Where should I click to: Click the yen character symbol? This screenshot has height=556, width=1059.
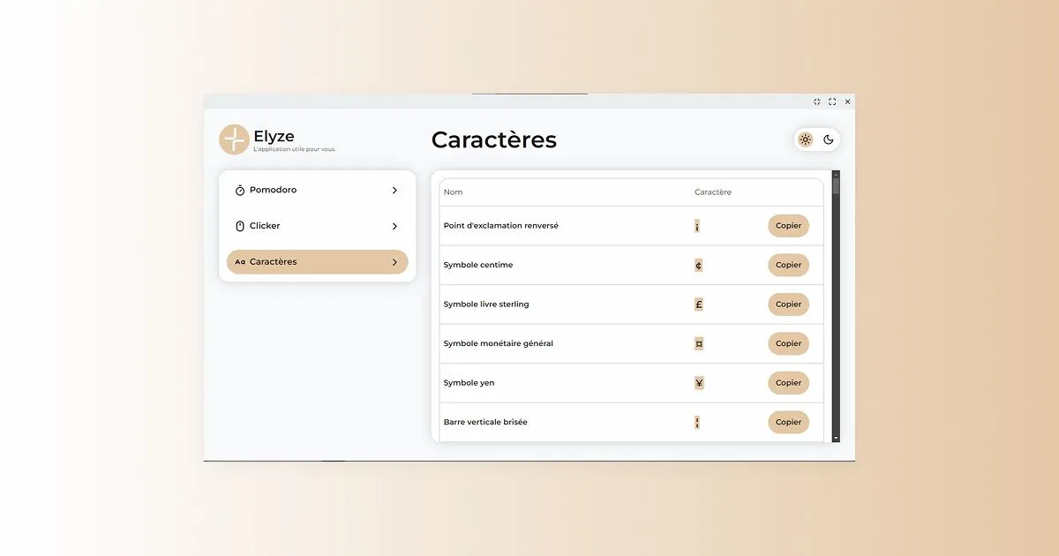(699, 383)
